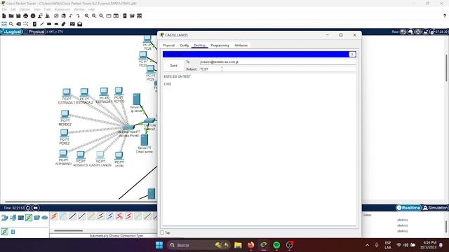Switch to Simulation mode
Screen dimensions: 449x252
[x=435, y=208]
